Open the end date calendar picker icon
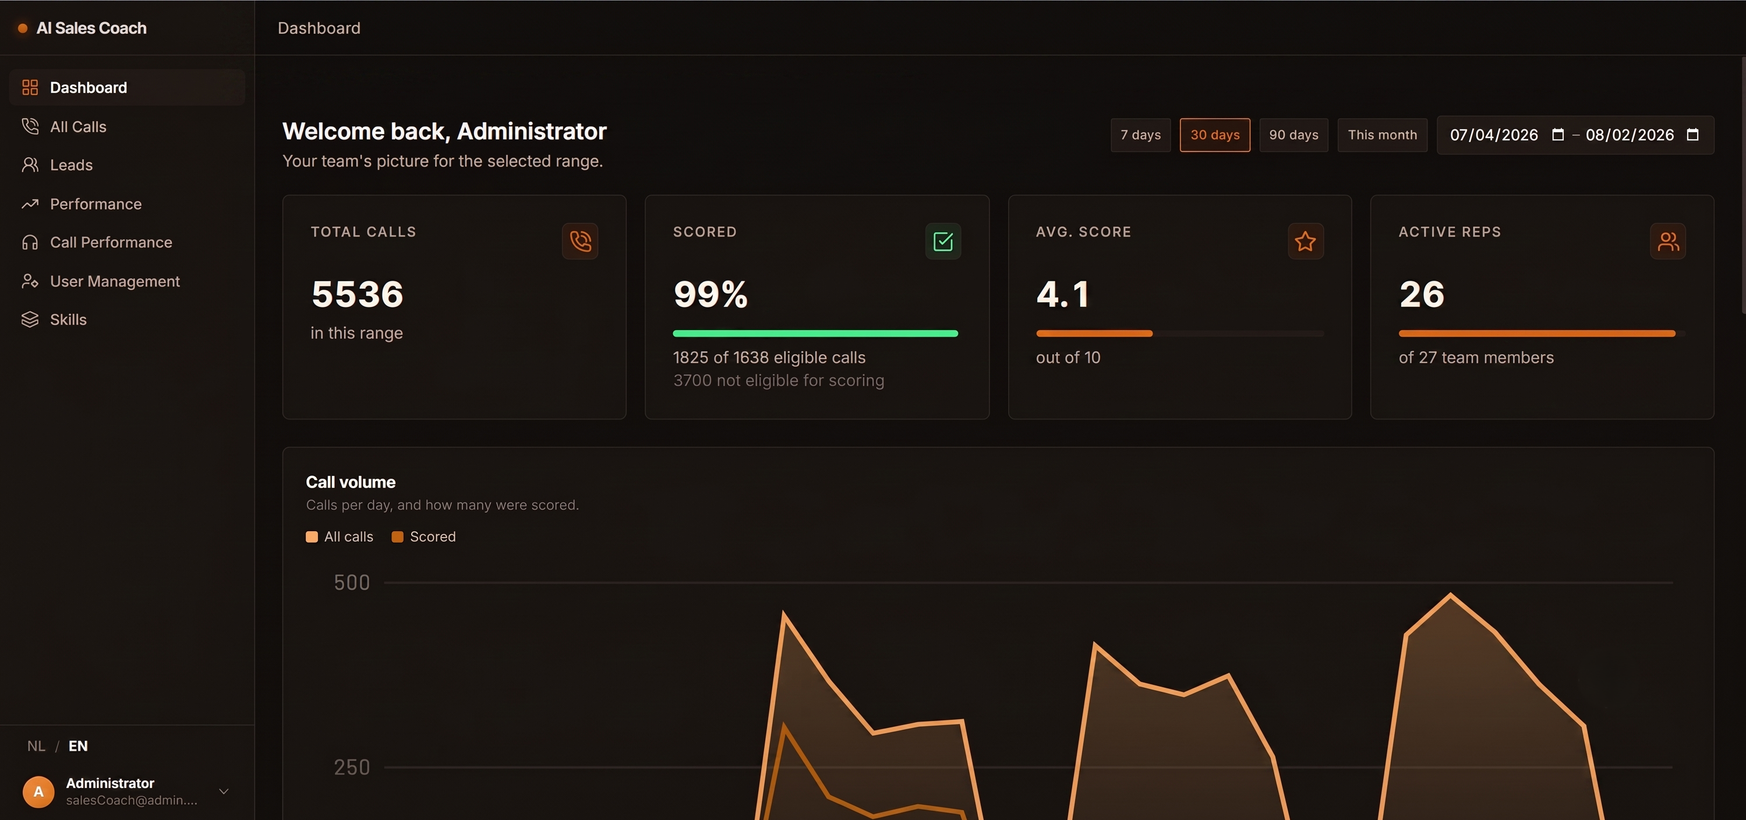The width and height of the screenshot is (1746, 820). click(1692, 135)
